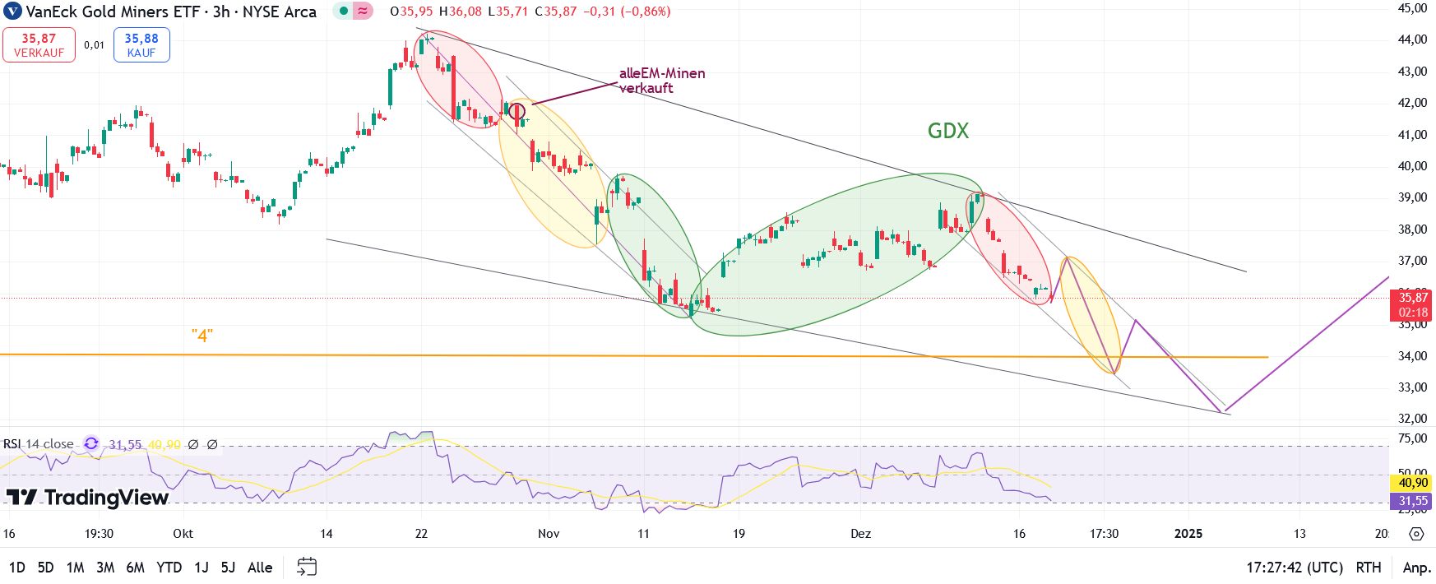
Task: Click the 39,00 price scale label
Action: click(x=1413, y=197)
